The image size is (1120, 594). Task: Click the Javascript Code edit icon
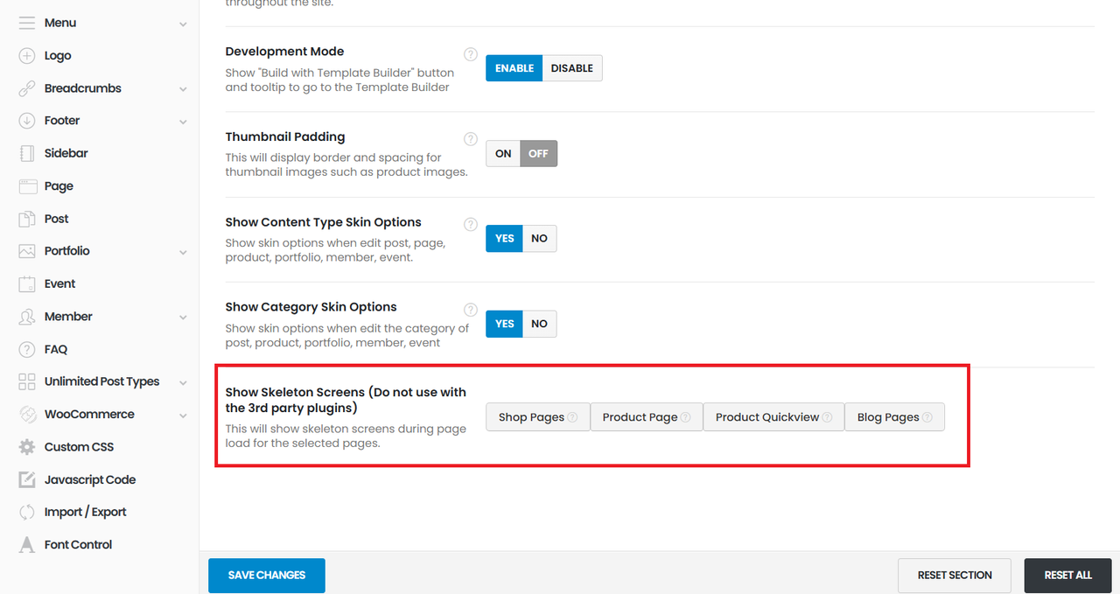click(27, 479)
